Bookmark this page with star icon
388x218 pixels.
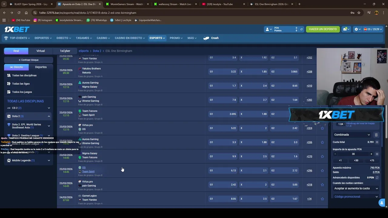click(x=359, y=13)
